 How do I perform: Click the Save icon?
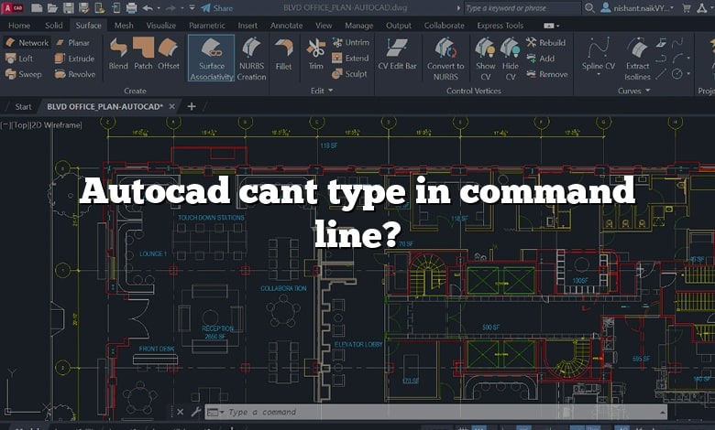[x=68, y=7]
